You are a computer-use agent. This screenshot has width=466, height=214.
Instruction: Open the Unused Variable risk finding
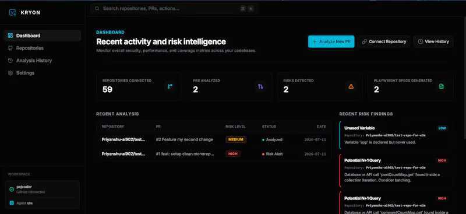396,135
